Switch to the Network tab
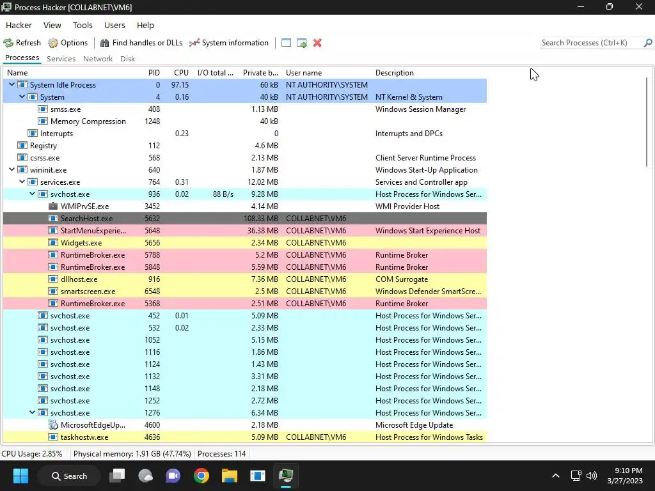 (x=98, y=59)
